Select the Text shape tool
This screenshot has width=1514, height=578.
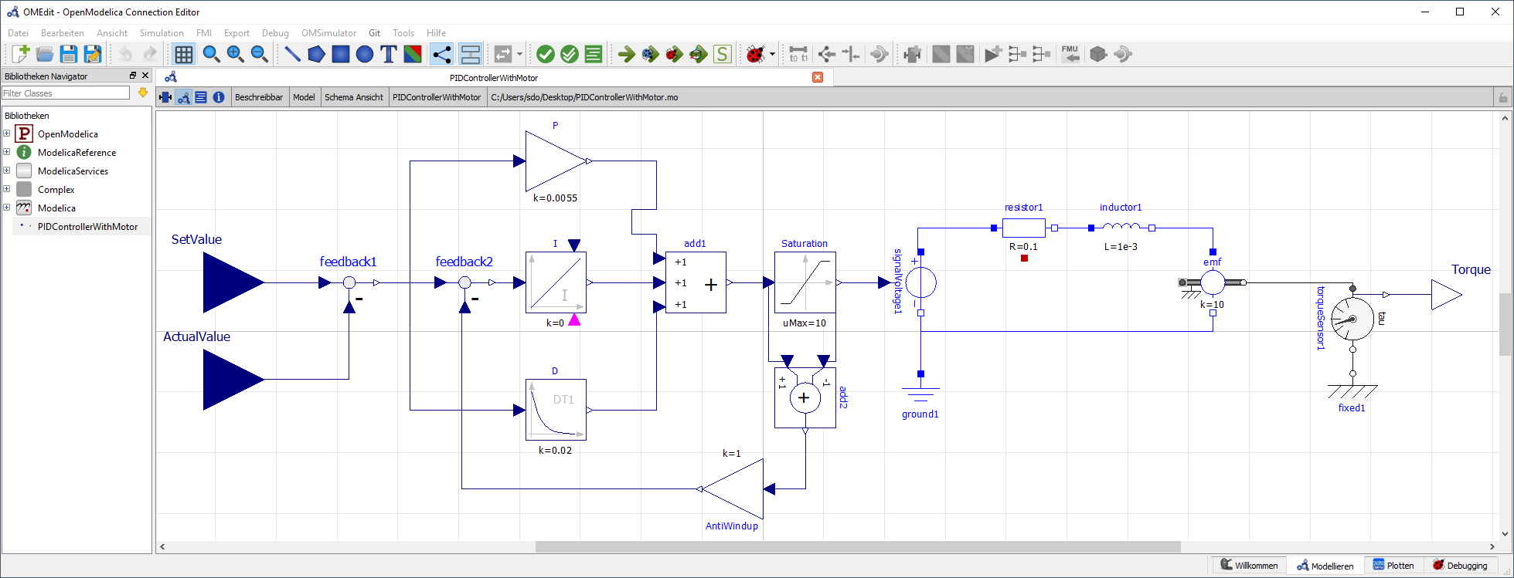(389, 54)
